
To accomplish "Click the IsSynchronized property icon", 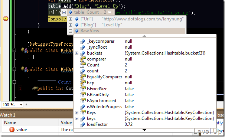I will 83,101.
